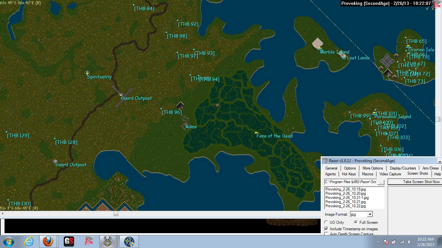Viewport: 442px width, 248px height.
Task: Open the Hot Keys tab
Action: point(349,174)
